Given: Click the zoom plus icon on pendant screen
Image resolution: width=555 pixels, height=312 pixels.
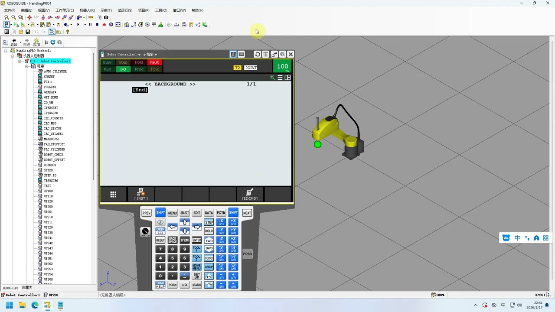Looking at the screenshot, I should click(x=272, y=78).
